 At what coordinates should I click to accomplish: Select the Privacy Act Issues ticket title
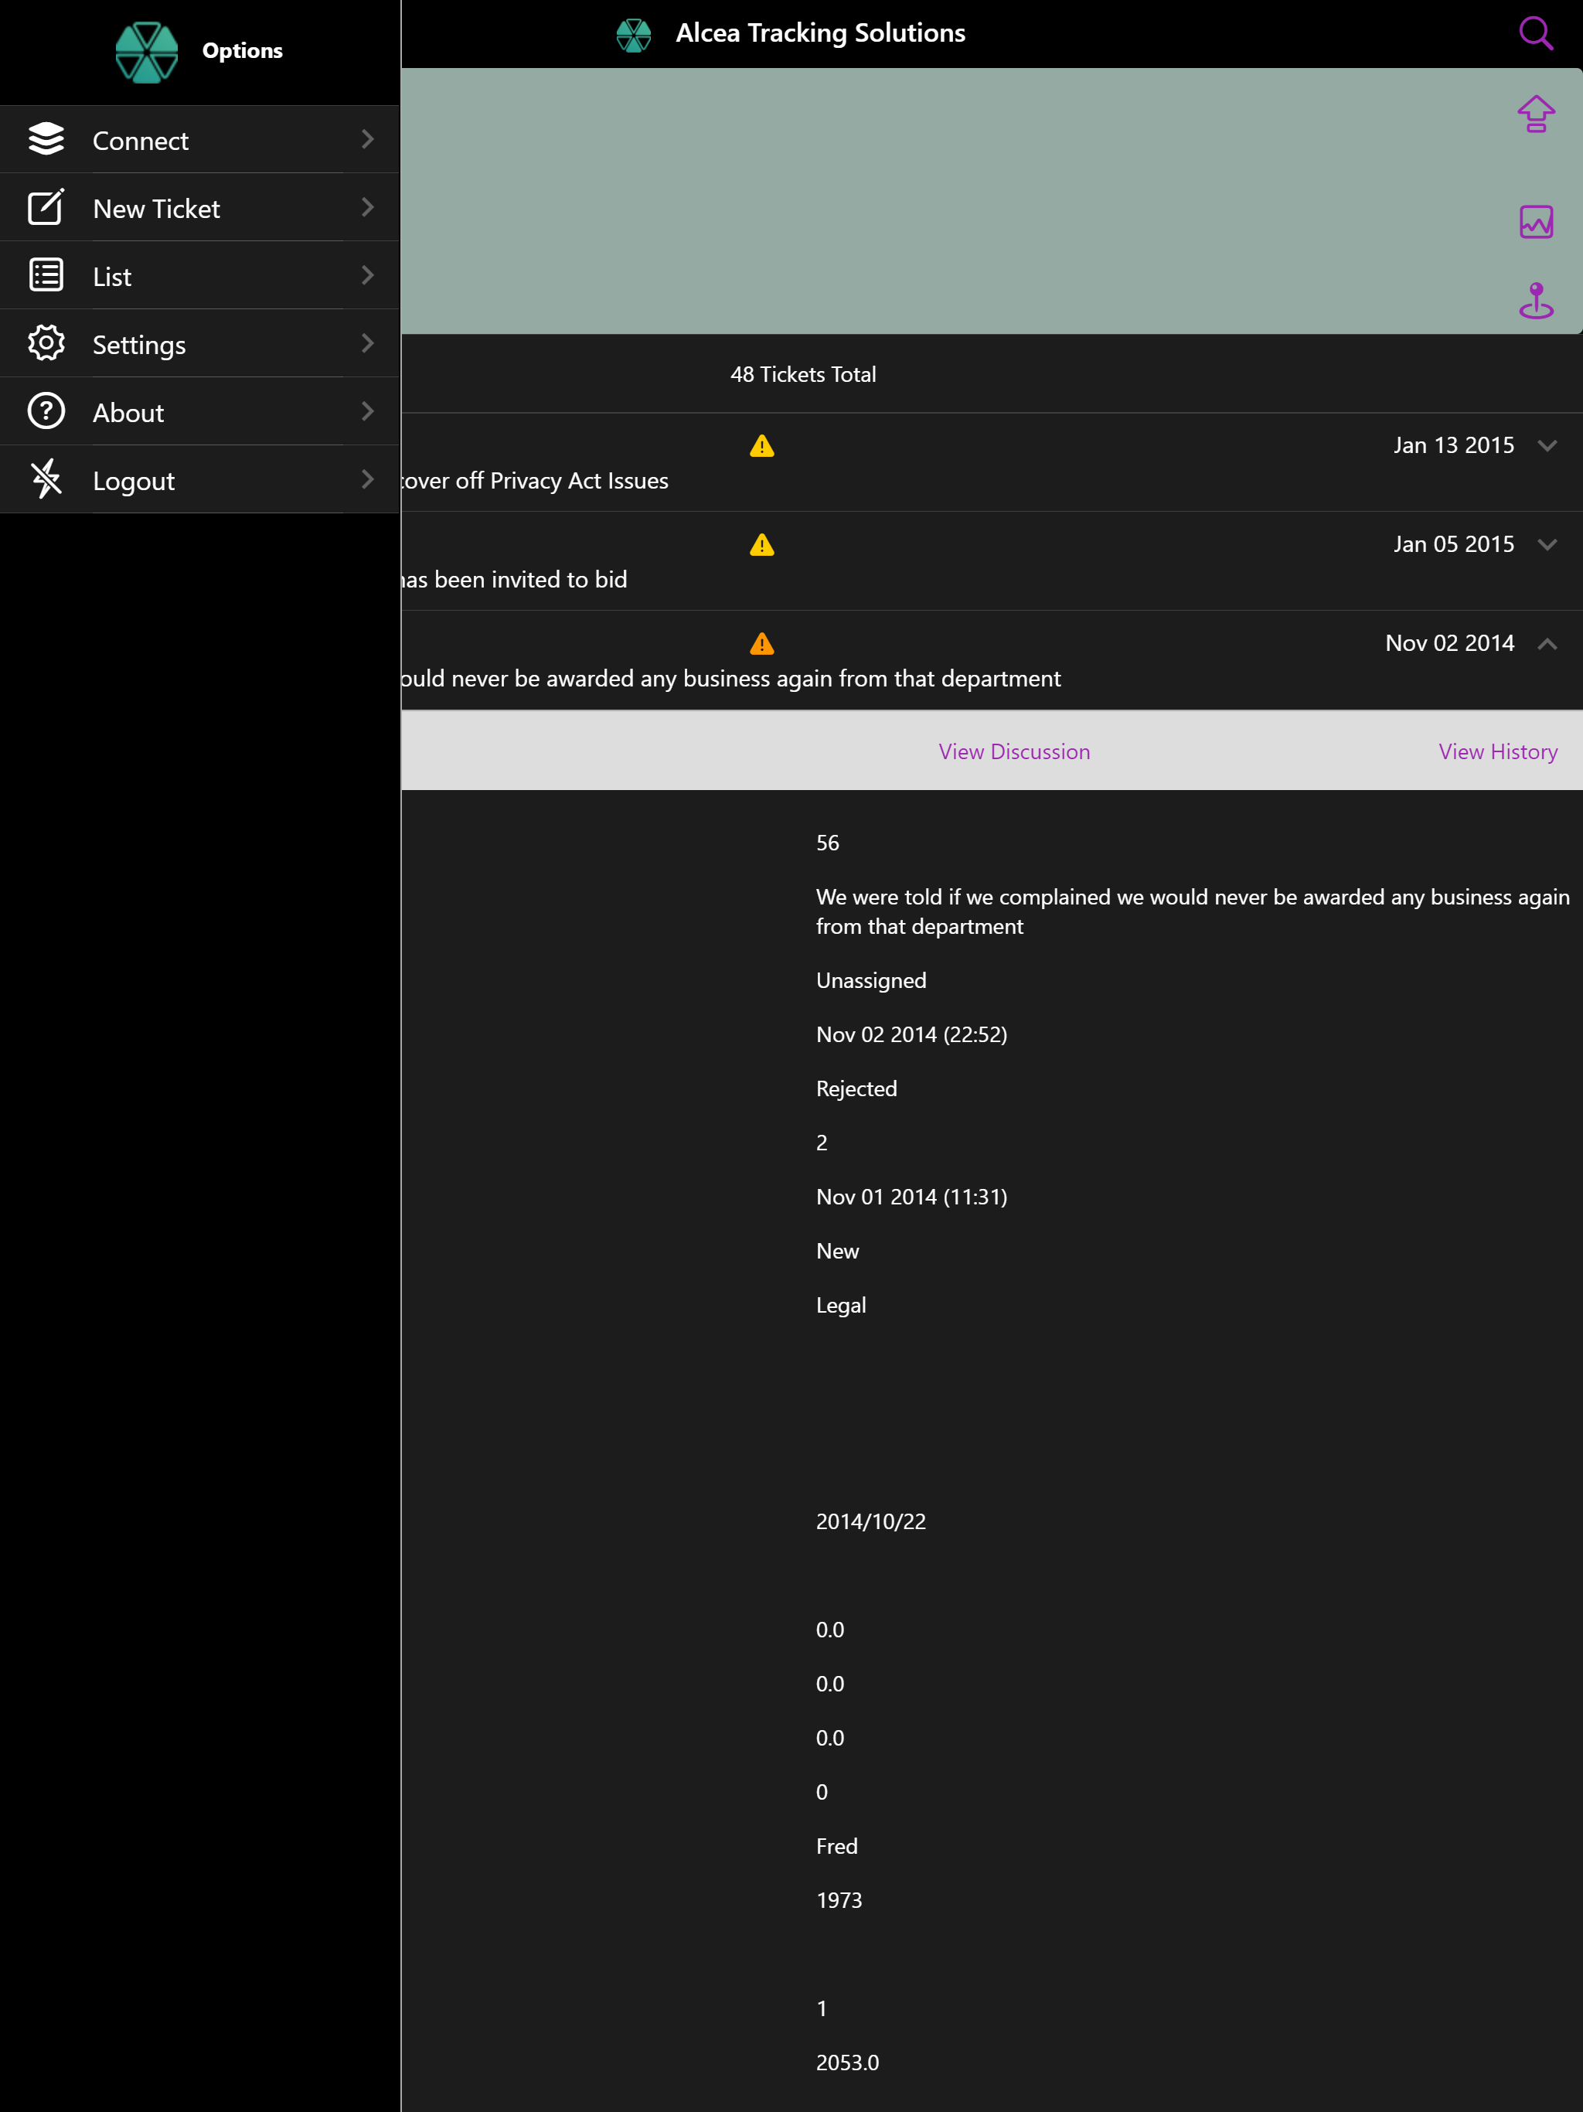[535, 480]
